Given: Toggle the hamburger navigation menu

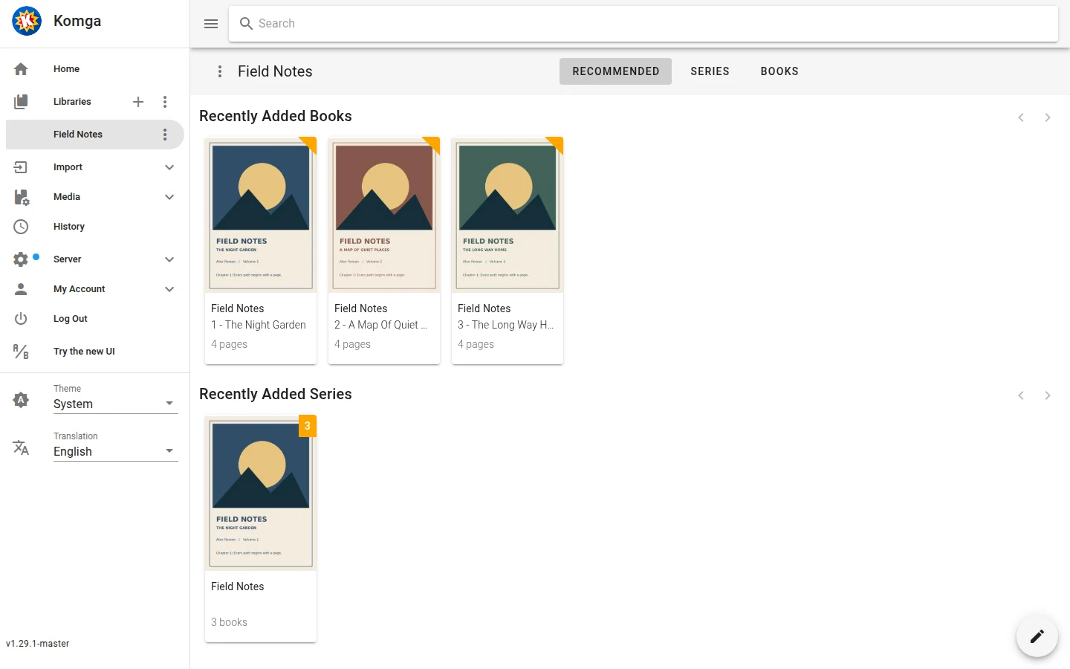Looking at the screenshot, I should 211,24.
